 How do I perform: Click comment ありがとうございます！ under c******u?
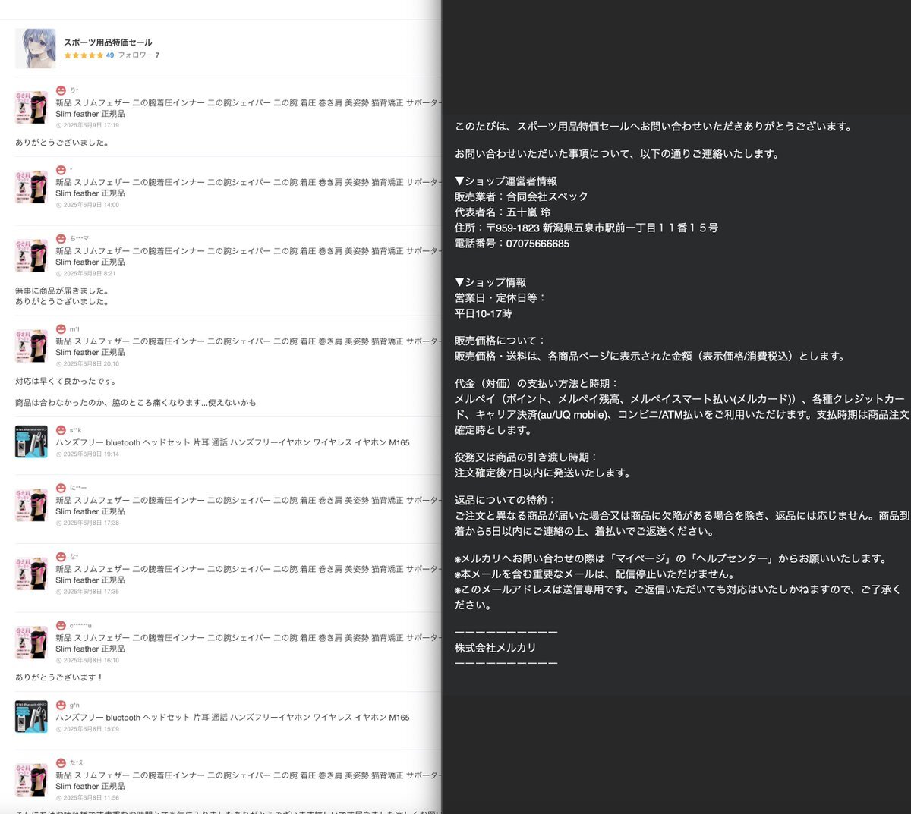tap(58, 677)
